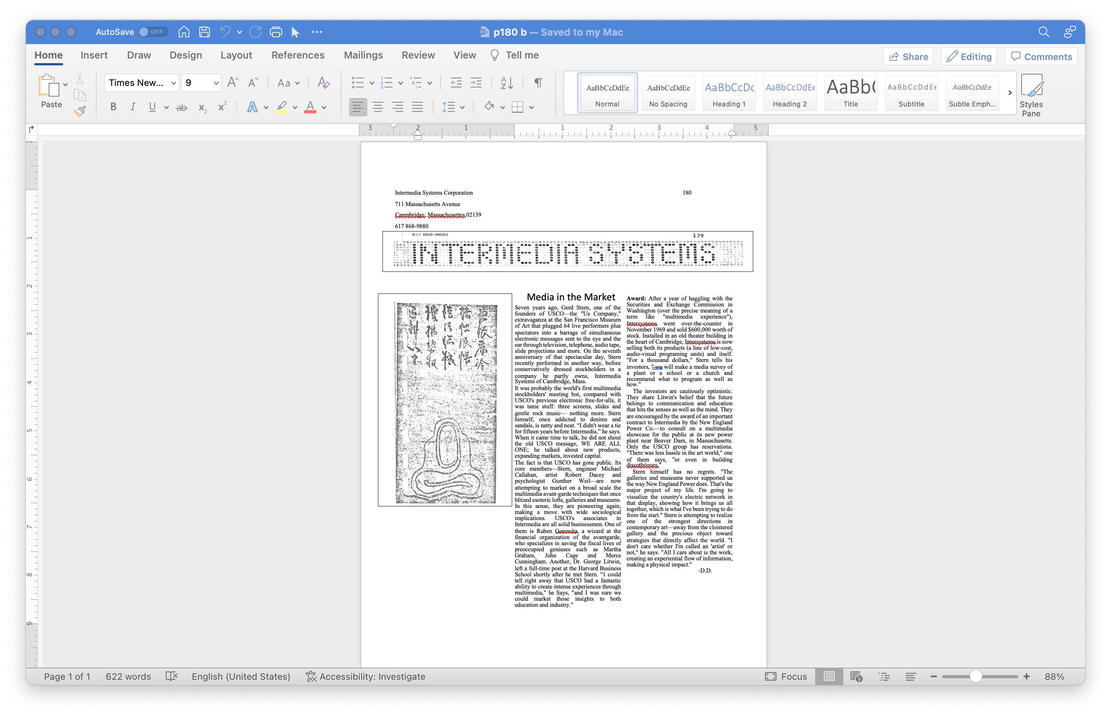This screenshot has width=1111, height=717.
Task: Click the Share button
Action: click(x=908, y=56)
